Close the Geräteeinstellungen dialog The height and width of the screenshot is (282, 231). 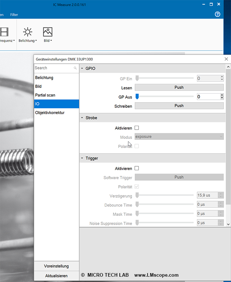point(226,59)
